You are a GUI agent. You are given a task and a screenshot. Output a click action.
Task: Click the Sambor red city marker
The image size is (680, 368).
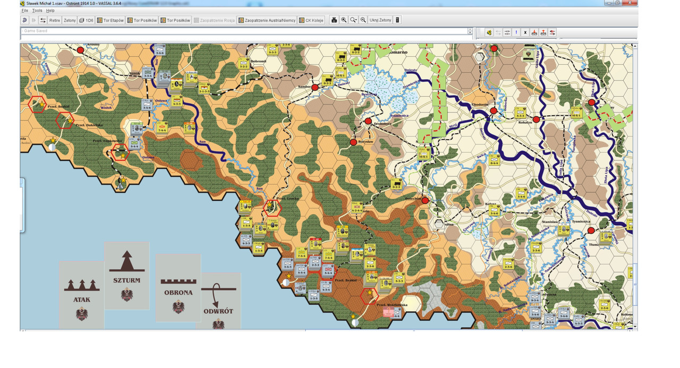coord(314,87)
